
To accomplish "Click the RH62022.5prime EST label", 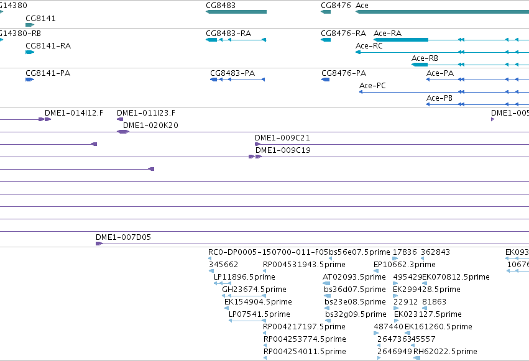I will 445,352.
